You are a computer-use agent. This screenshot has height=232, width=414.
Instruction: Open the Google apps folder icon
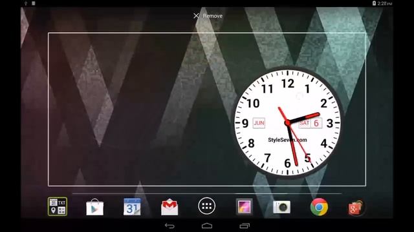58,206
